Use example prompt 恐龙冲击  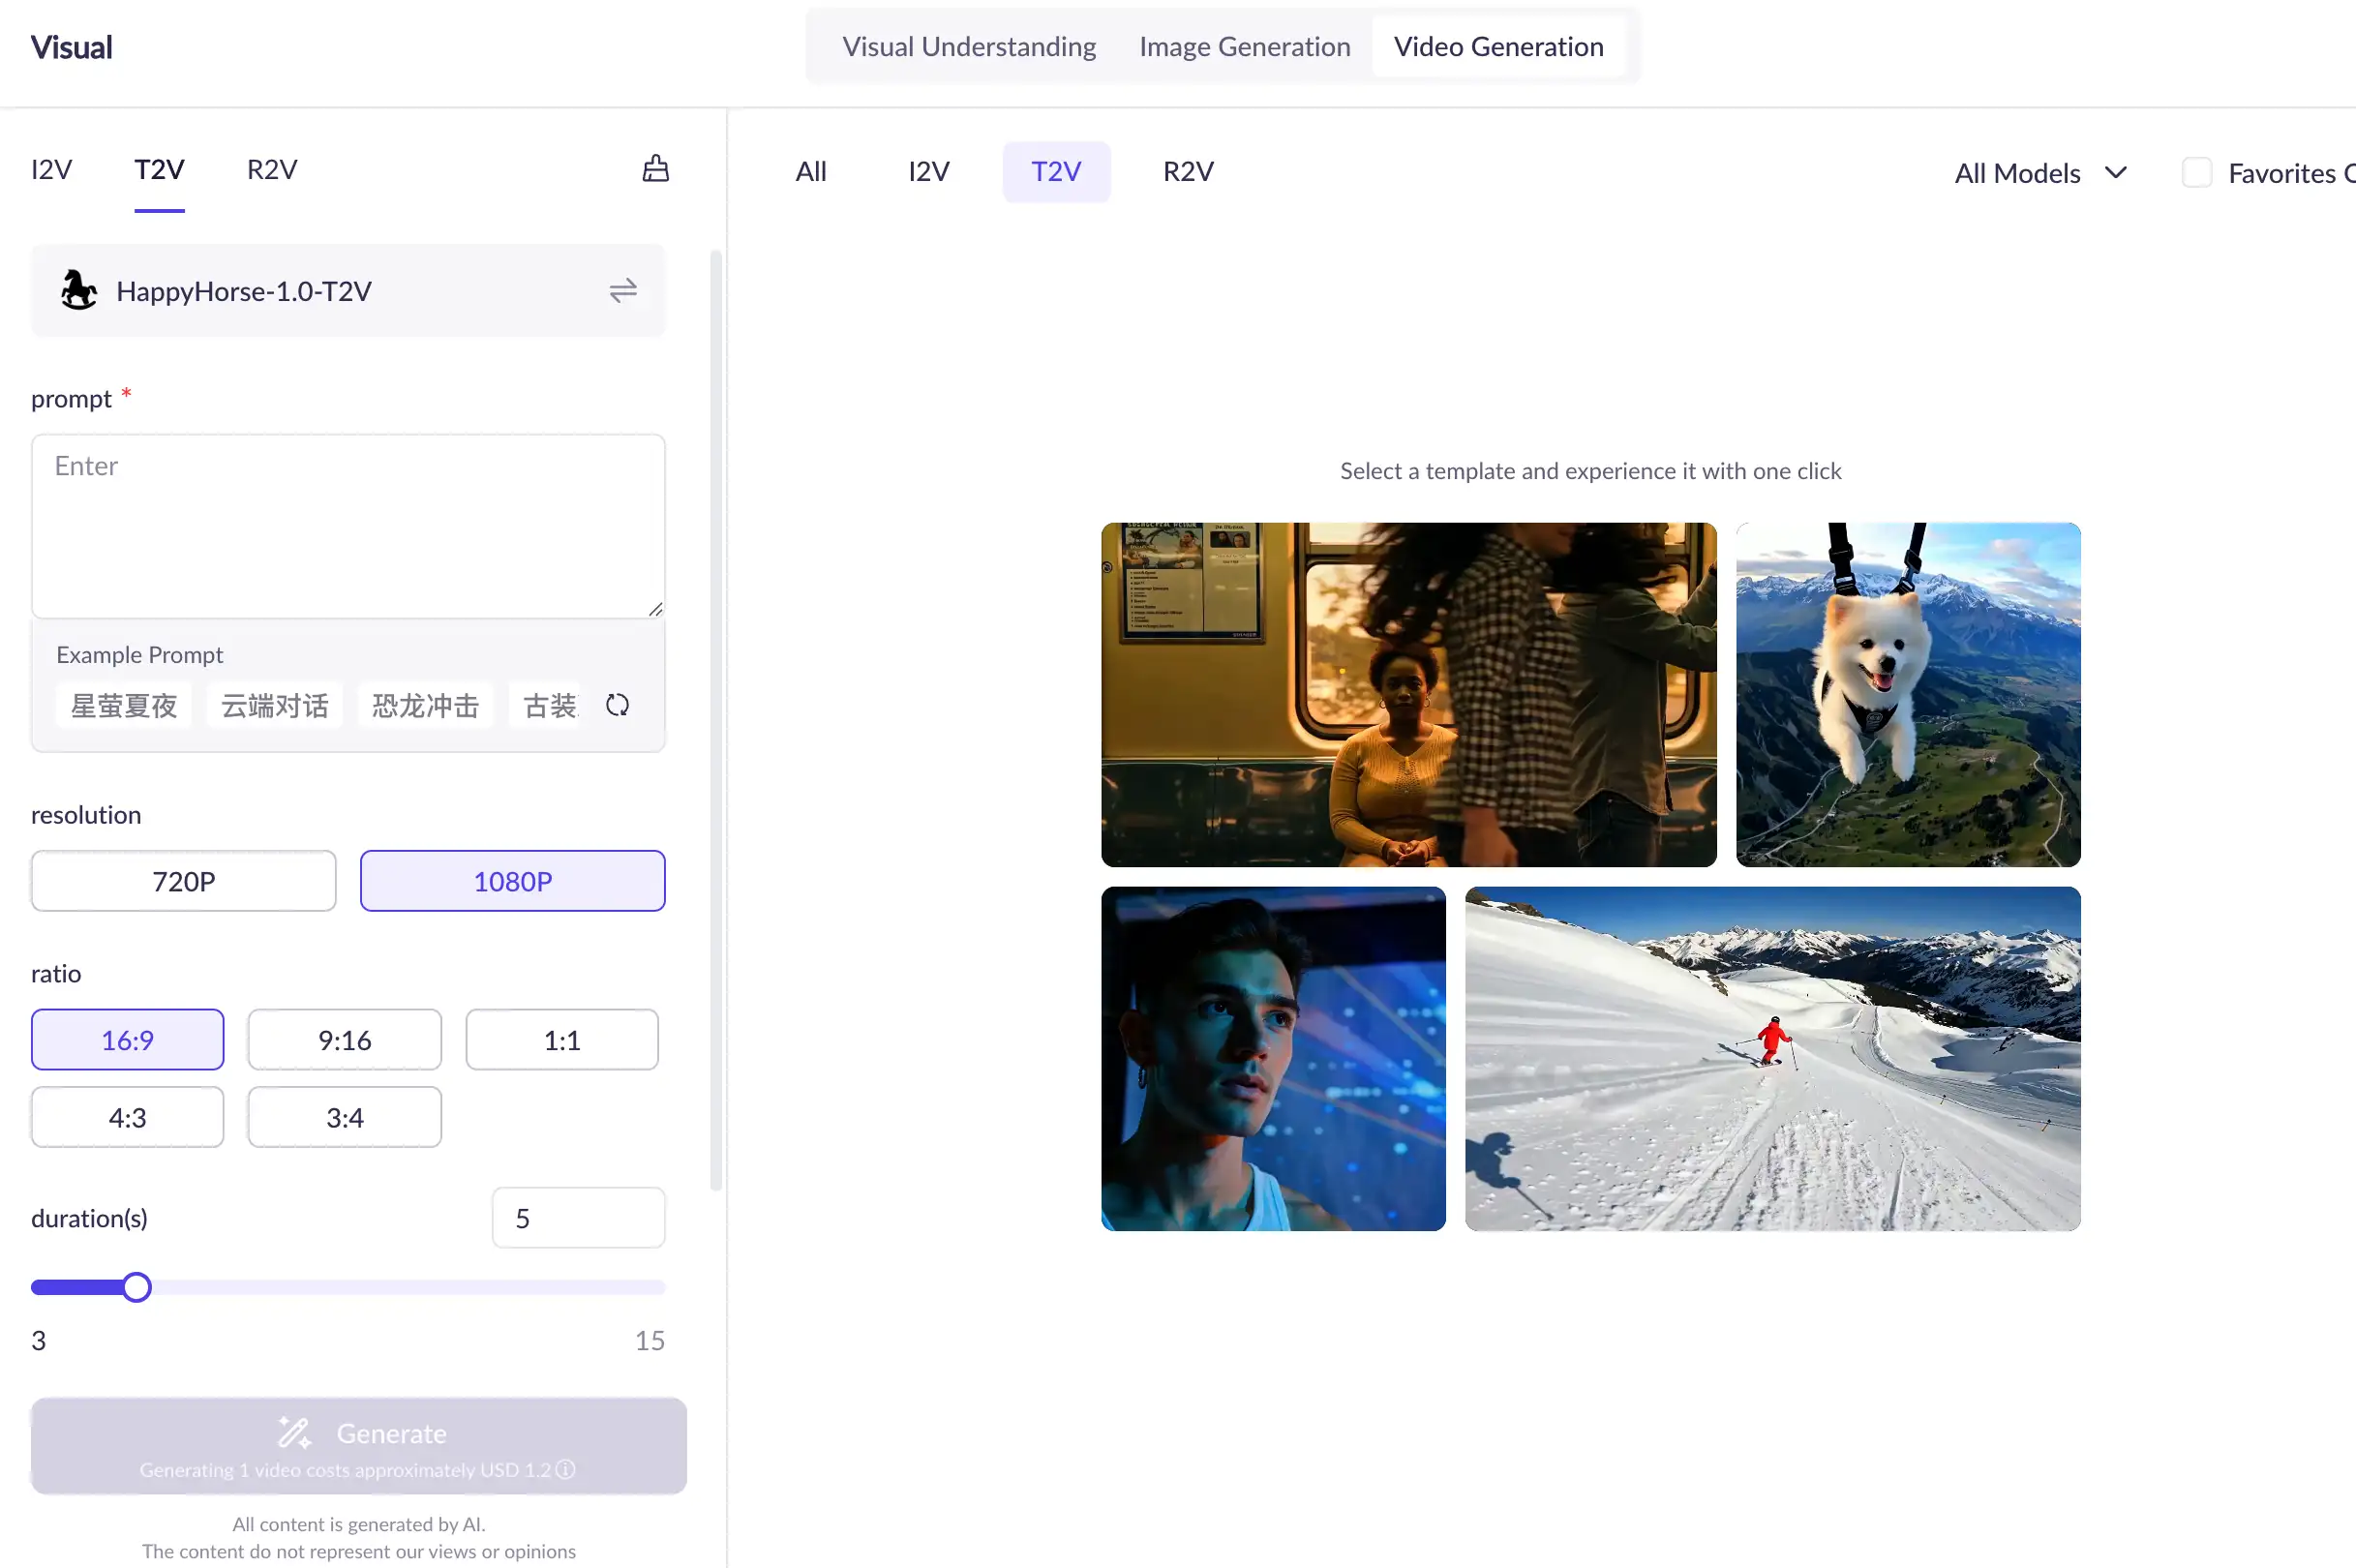coord(426,705)
